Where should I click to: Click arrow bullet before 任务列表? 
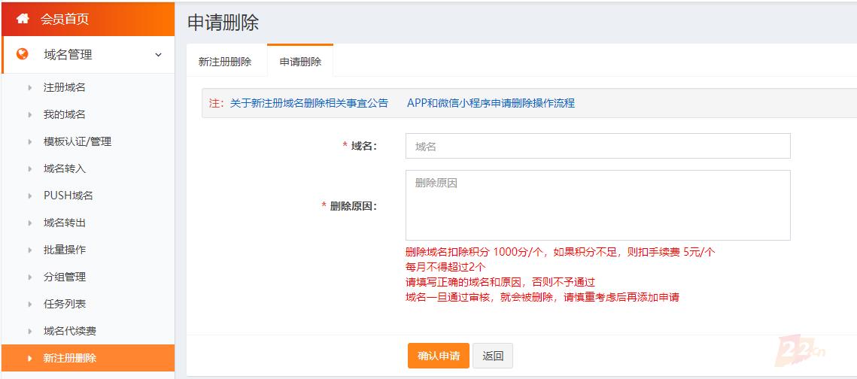pyautogui.click(x=30, y=304)
